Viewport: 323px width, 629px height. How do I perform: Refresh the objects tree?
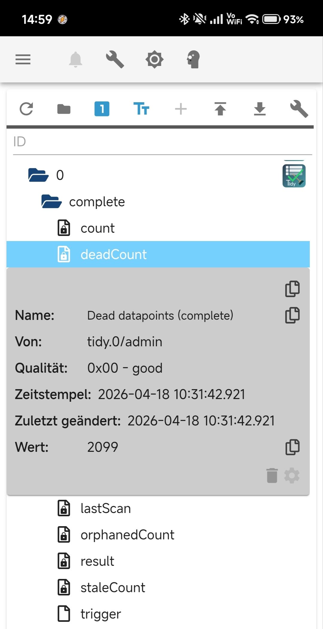click(26, 109)
